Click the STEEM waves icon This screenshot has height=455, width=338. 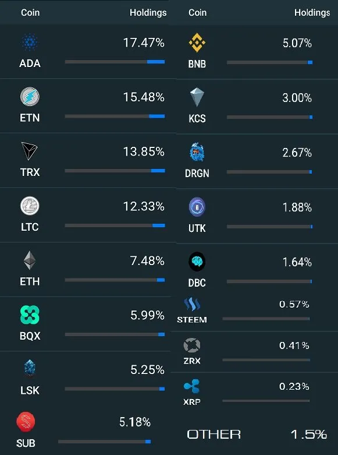[192, 304]
